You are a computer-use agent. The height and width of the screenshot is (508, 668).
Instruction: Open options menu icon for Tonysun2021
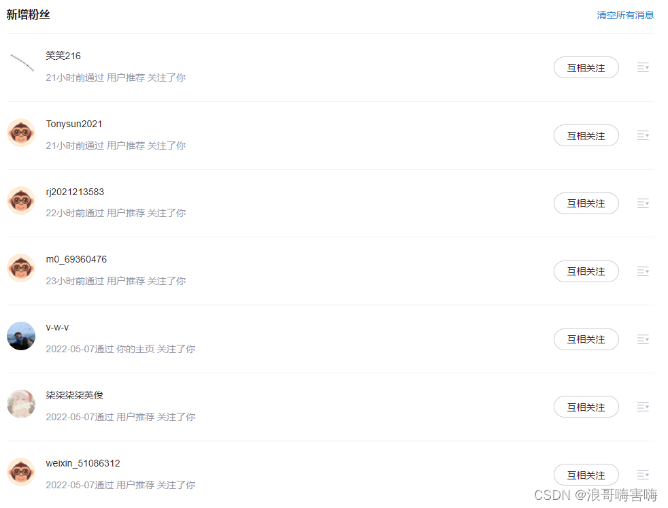[x=643, y=135]
